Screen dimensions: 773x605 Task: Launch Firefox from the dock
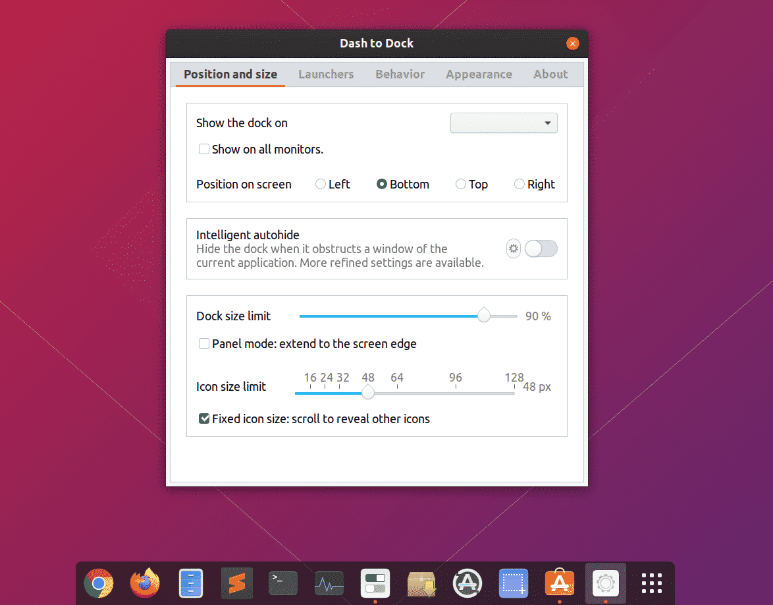(145, 583)
